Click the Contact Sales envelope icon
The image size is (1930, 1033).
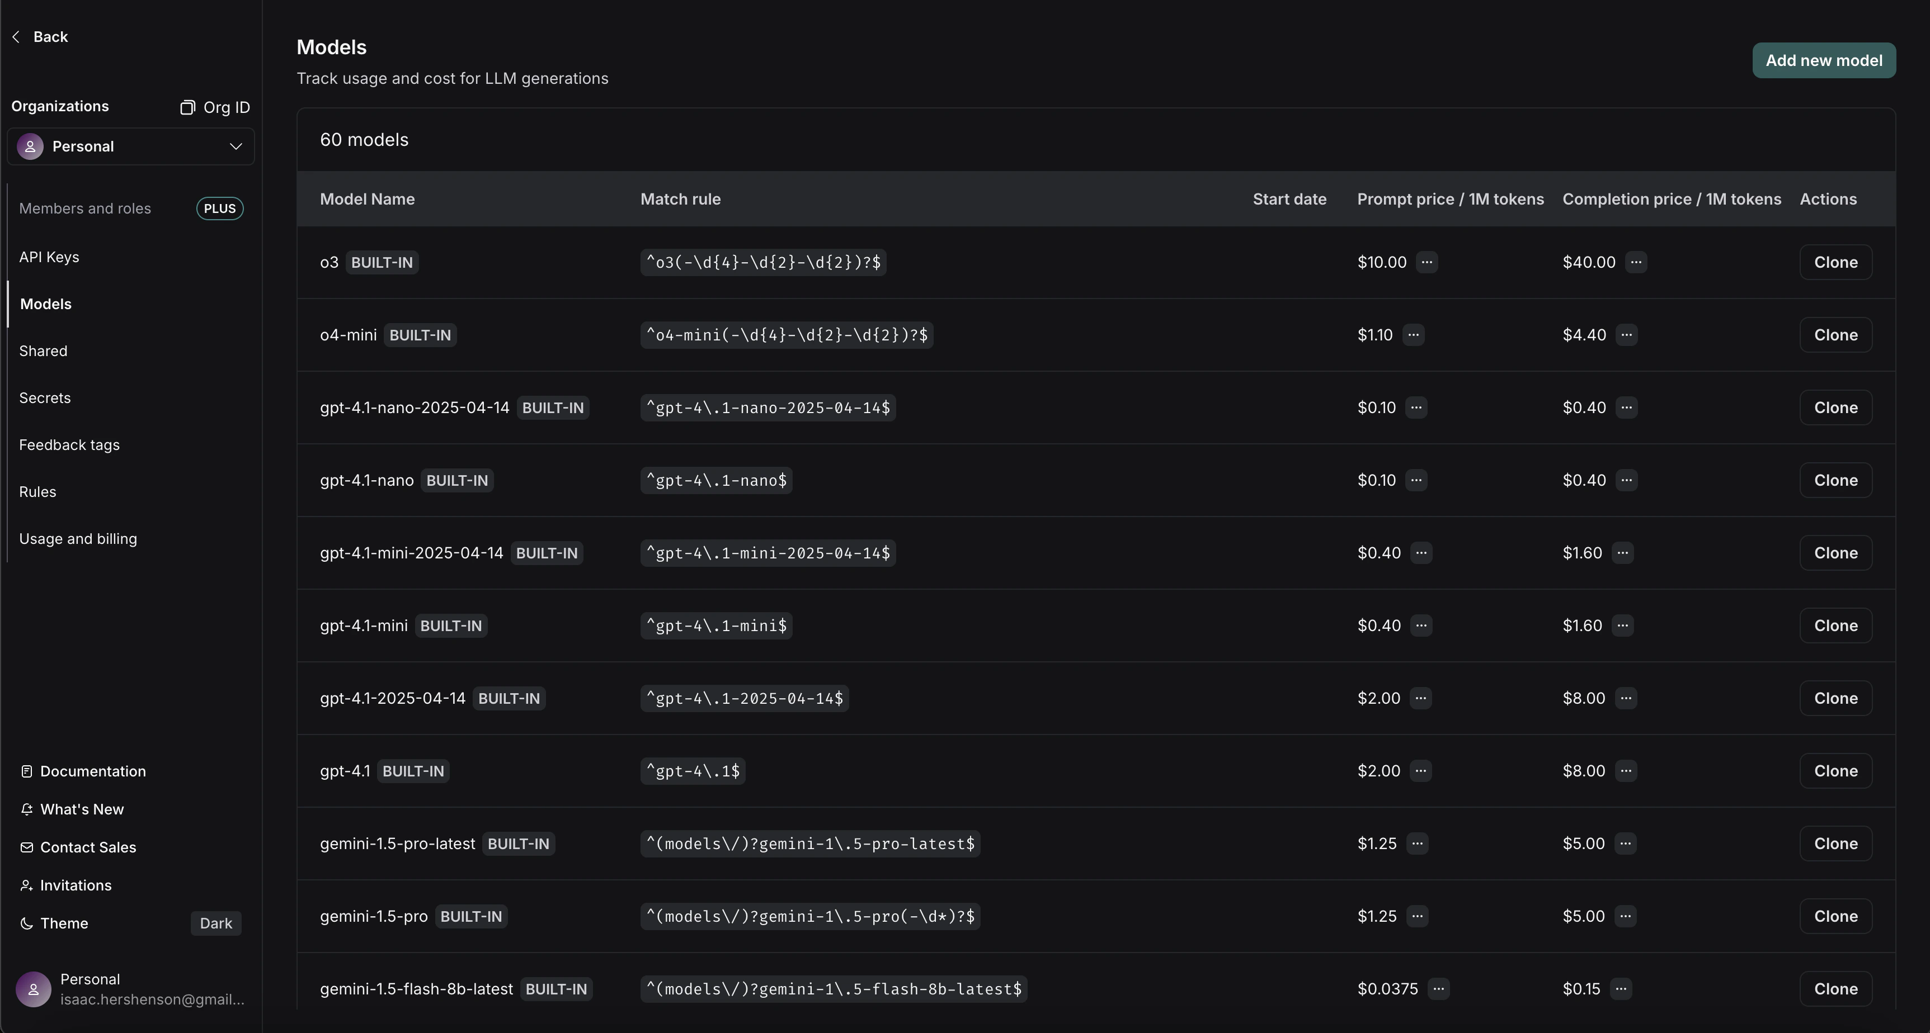pyautogui.click(x=27, y=847)
